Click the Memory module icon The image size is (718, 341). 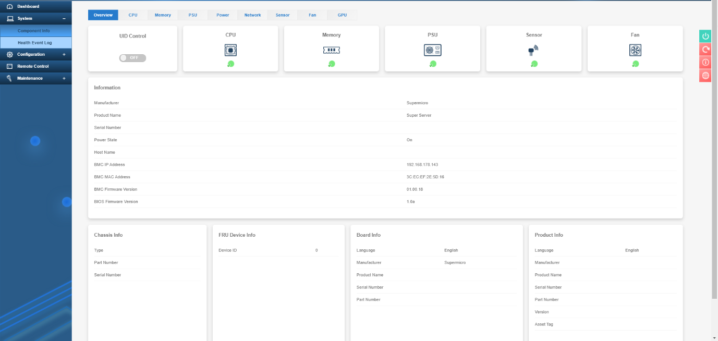tap(331, 50)
